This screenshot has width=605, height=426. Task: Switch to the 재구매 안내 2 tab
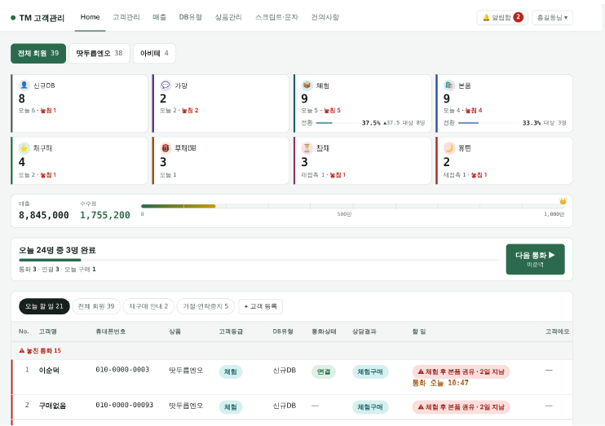pyautogui.click(x=148, y=306)
